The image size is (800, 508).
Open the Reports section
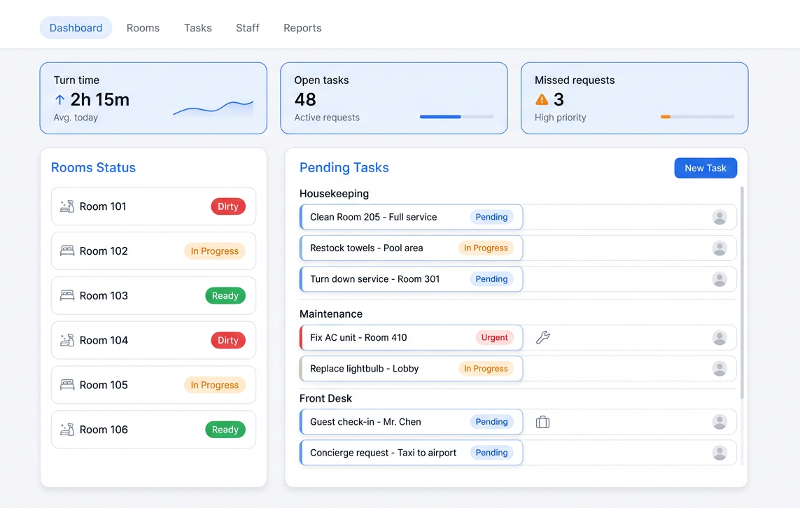tap(302, 27)
